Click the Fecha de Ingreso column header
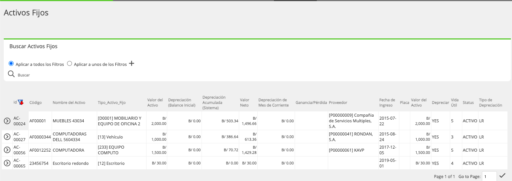Viewport: 512px width, 181px height. tap(387, 102)
